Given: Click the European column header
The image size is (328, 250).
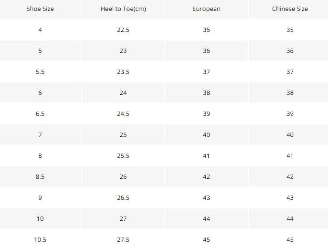Looking at the screenshot, I should pos(206,9).
